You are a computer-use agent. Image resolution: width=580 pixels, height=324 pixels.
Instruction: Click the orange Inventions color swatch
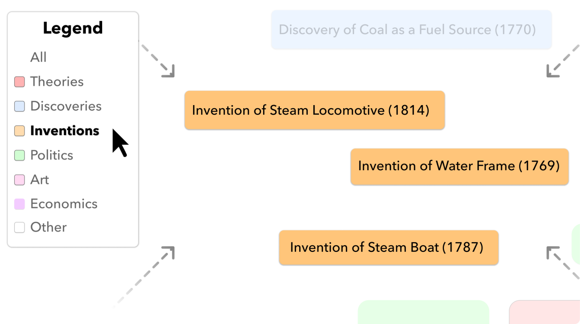coord(19,131)
